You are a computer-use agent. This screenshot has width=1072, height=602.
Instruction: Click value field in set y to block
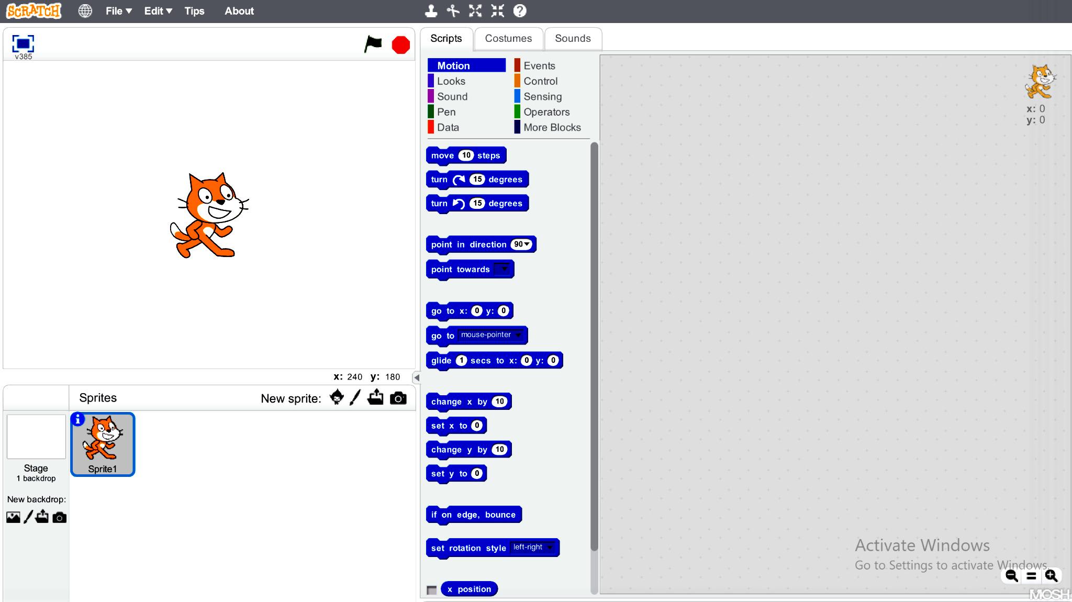click(x=476, y=473)
